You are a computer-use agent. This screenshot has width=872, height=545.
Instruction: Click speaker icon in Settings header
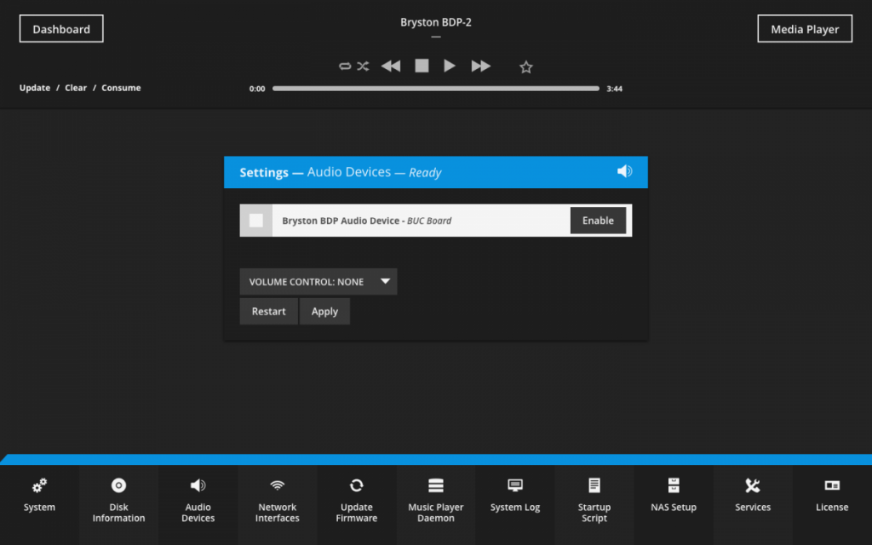tap(624, 171)
